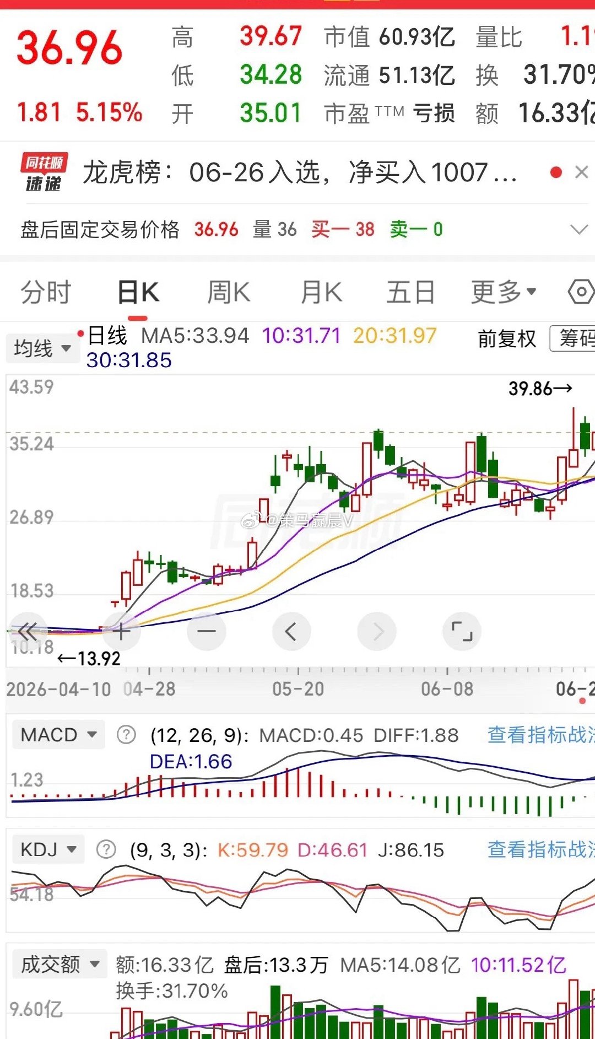
Task: Open the 均线 indicator dropdown
Action: click(42, 348)
